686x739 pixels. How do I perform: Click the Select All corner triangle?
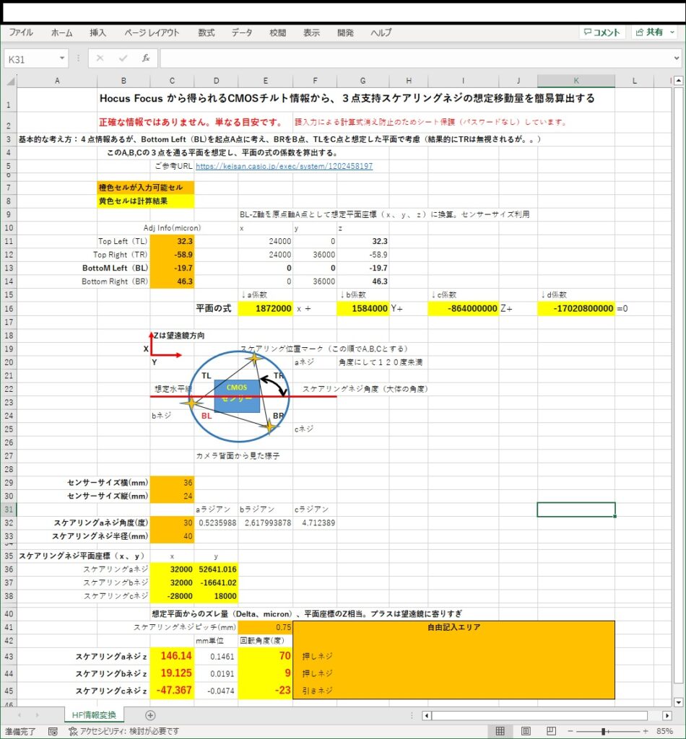(x=9, y=81)
